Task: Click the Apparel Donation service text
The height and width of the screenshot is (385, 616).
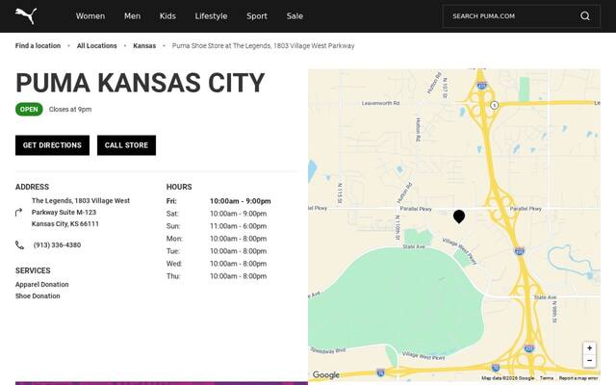Action: tap(42, 285)
